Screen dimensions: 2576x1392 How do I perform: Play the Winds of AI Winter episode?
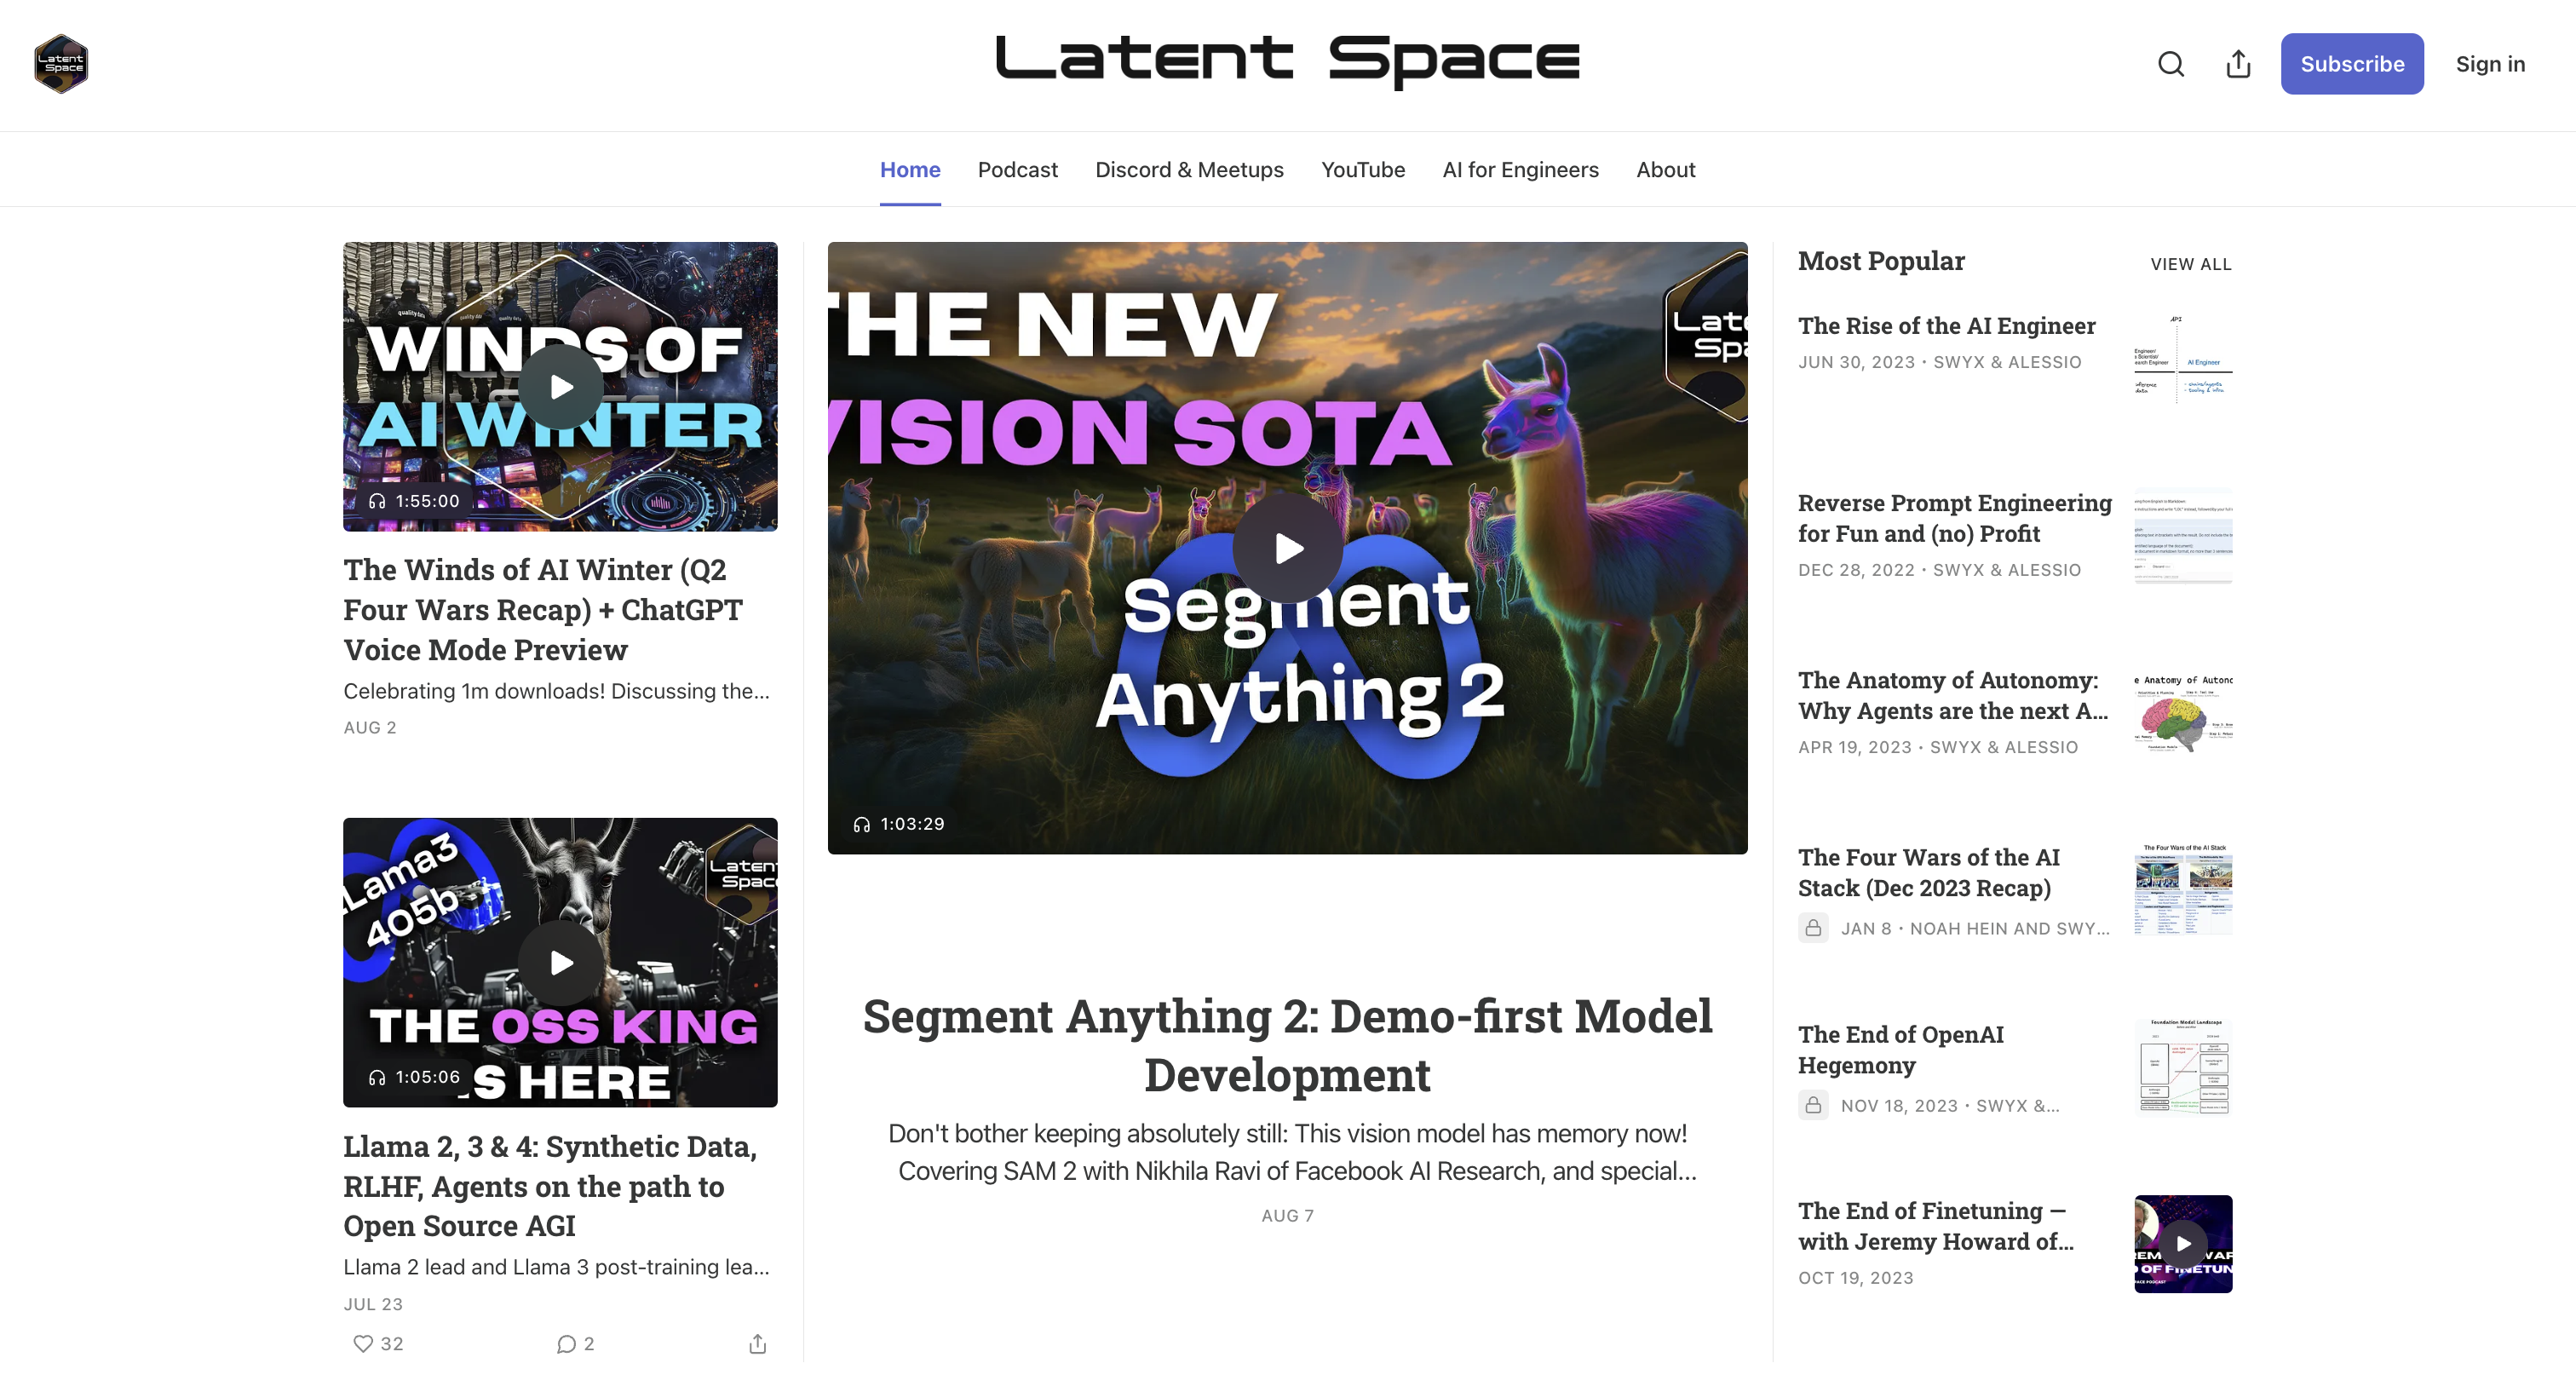point(561,387)
